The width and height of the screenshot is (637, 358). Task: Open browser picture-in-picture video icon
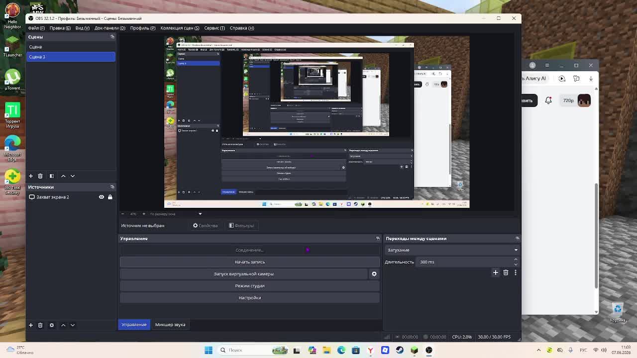(562, 79)
